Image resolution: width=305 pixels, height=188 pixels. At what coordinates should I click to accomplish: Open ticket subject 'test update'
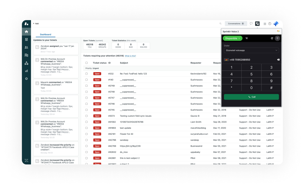click(125, 128)
